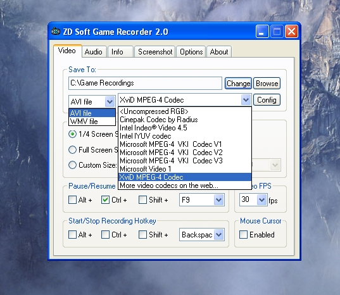Select the Full Screen Size radio button

pos(72,150)
